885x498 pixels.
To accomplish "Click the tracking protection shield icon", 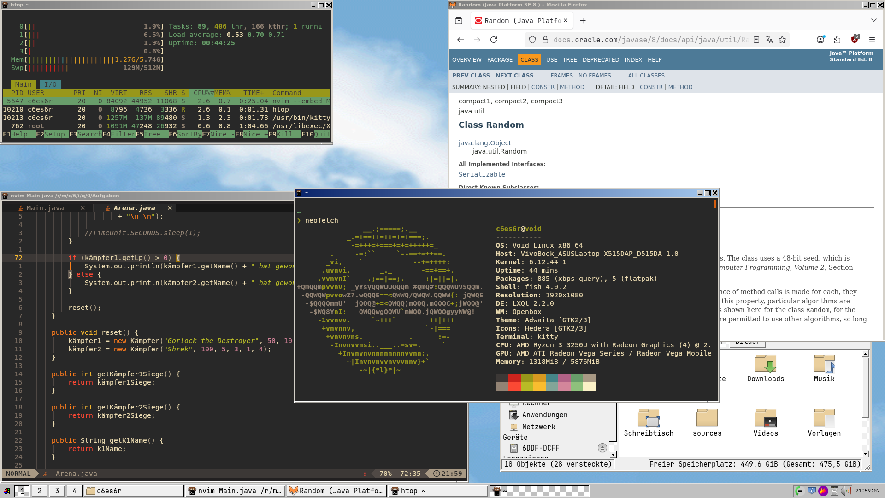I will pyautogui.click(x=532, y=40).
